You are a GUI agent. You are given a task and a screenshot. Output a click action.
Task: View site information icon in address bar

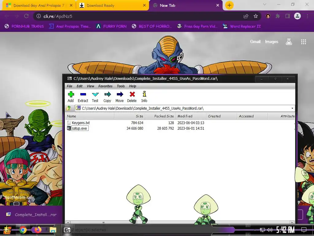click(39, 16)
